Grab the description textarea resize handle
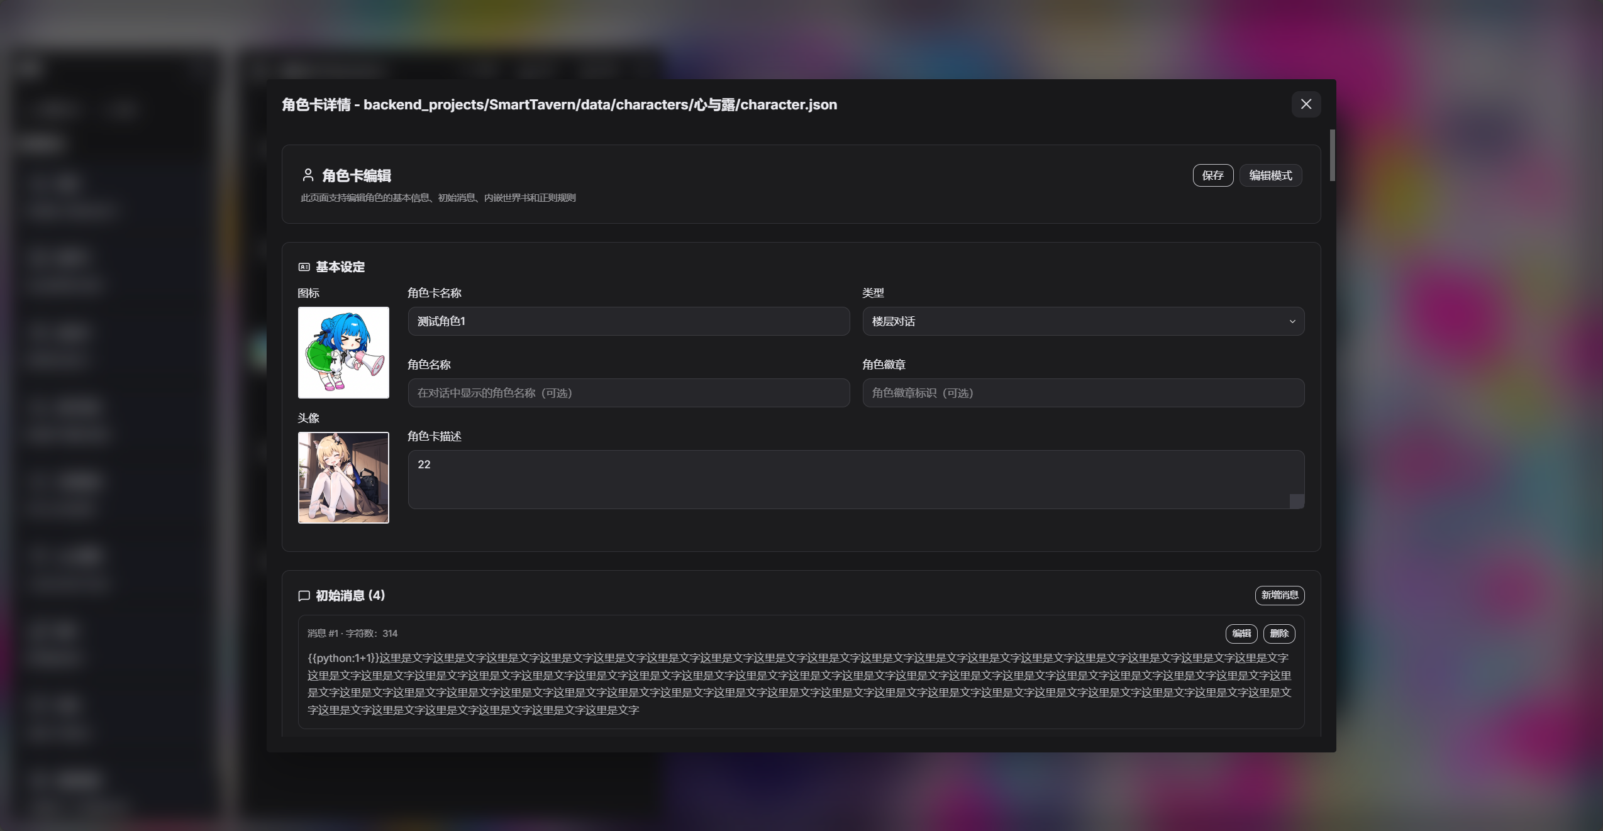This screenshot has height=831, width=1603. click(x=1297, y=501)
